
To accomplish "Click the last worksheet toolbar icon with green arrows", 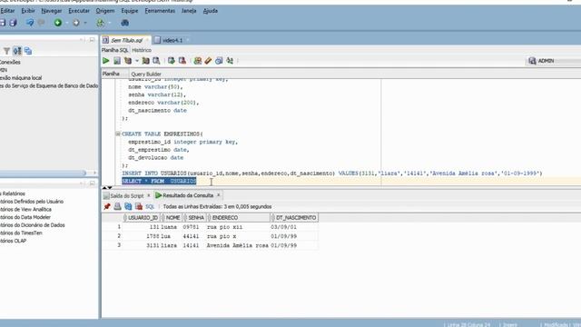I will (x=230, y=61).
